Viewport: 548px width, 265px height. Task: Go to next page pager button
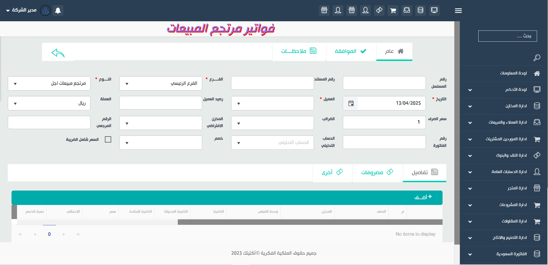64,234
